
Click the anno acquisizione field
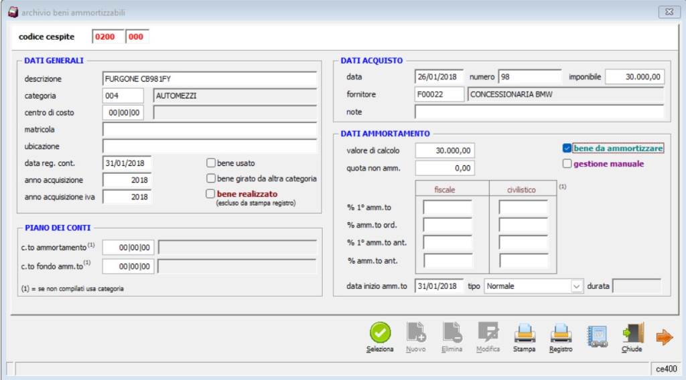click(x=127, y=180)
